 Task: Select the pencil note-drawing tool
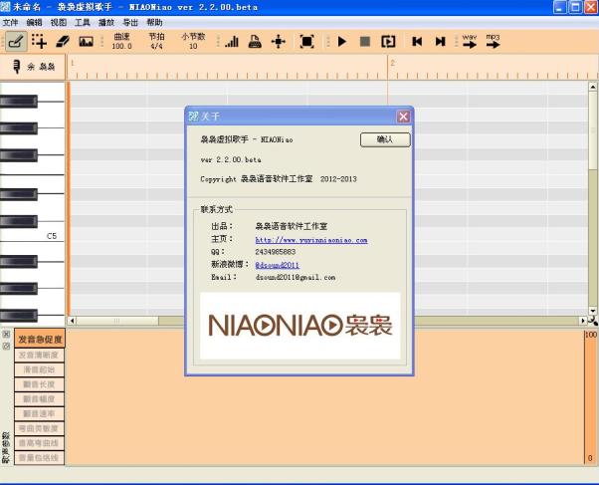[x=16, y=41]
